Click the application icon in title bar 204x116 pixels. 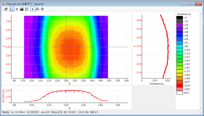pos(4,4)
